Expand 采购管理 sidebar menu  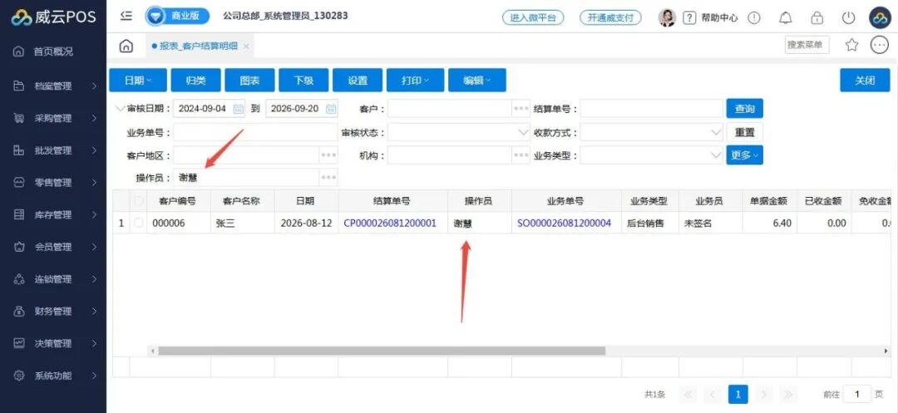(x=53, y=118)
